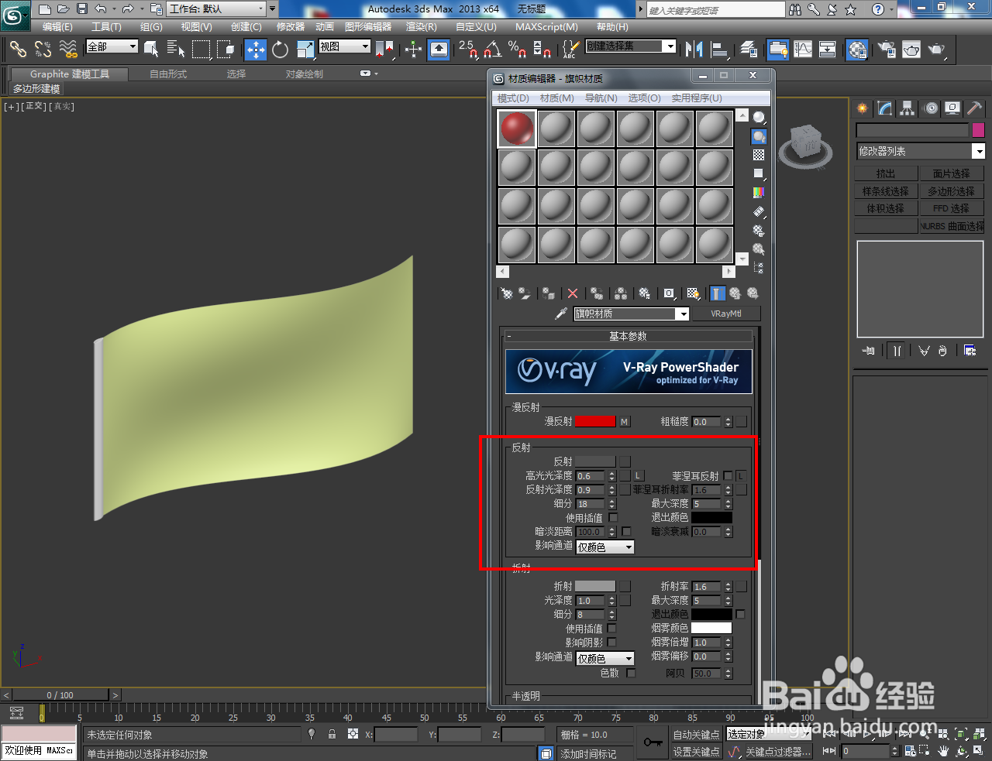Viewport: 992px width, 761px height.
Task: Pick material from object eyedropper
Action: click(x=561, y=314)
